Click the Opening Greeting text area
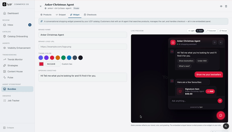The height and width of the screenshot is (132, 232). pyautogui.click(x=83, y=77)
